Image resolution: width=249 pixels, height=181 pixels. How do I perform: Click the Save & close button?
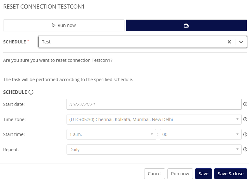click(x=231, y=174)
